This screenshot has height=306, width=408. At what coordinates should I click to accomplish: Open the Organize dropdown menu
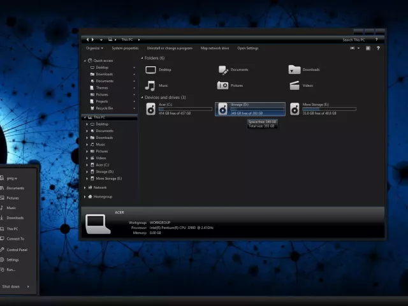[x=94, y=48]
